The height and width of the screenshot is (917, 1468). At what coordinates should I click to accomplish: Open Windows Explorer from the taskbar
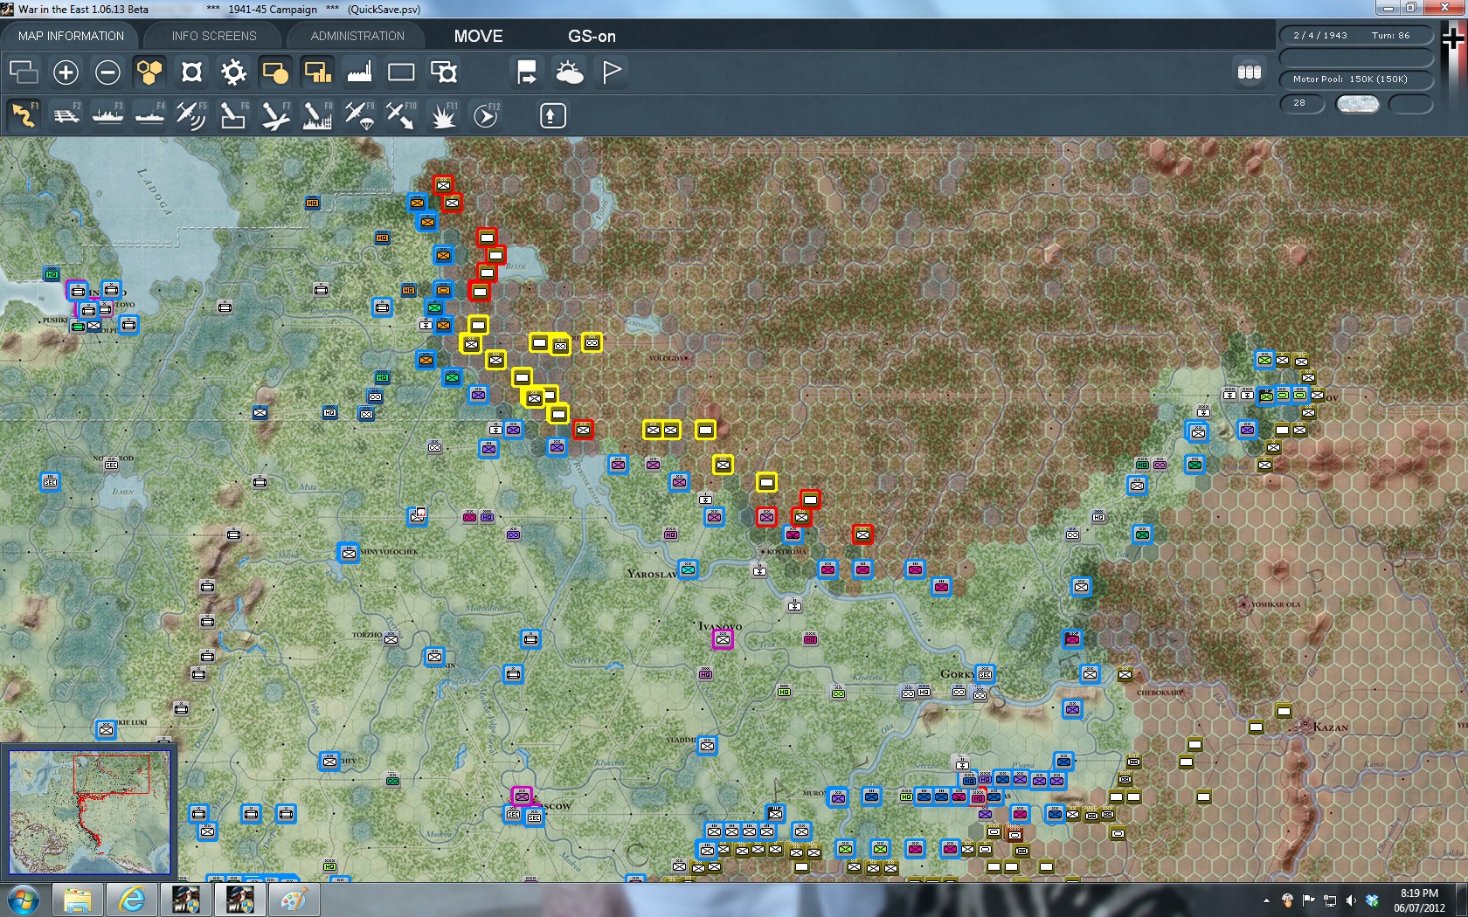[78, 900]
